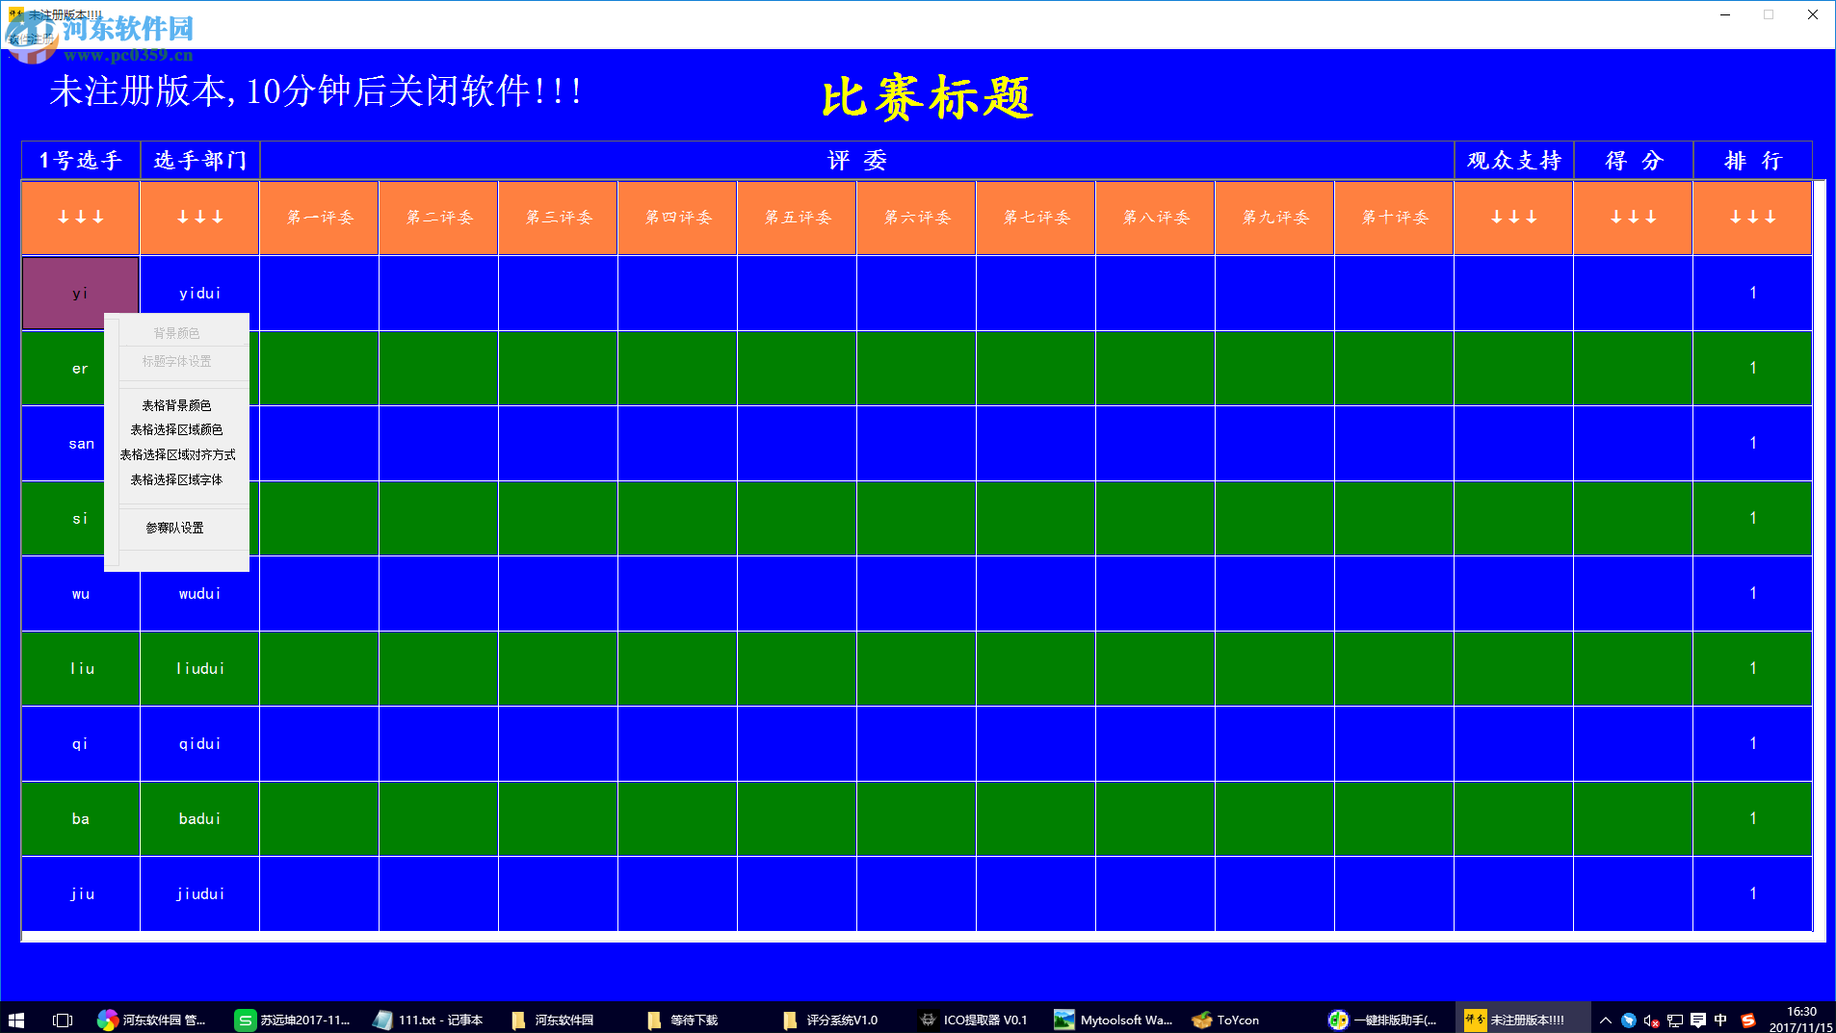Screen dimensions: 1836x1033
Task: Click the 第一评委 header cell
Action: click(x=320, y=218)
